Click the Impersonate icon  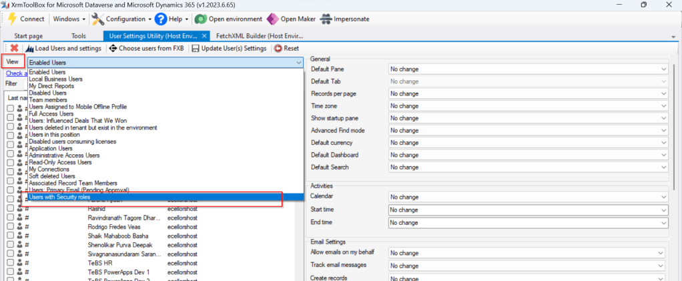(x=326, y=19)
